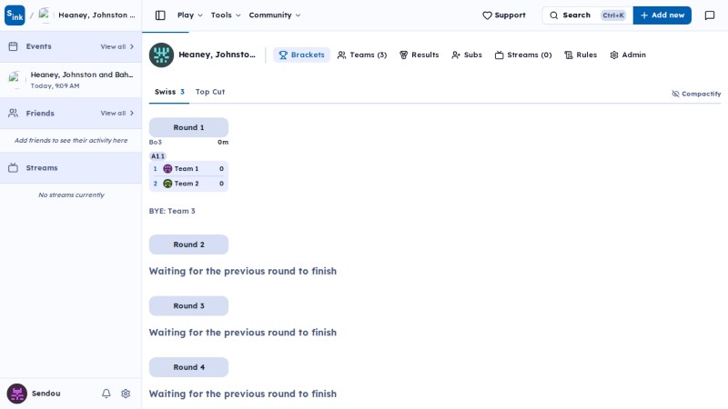Open the Teams (3) tab

coord(362,55)
